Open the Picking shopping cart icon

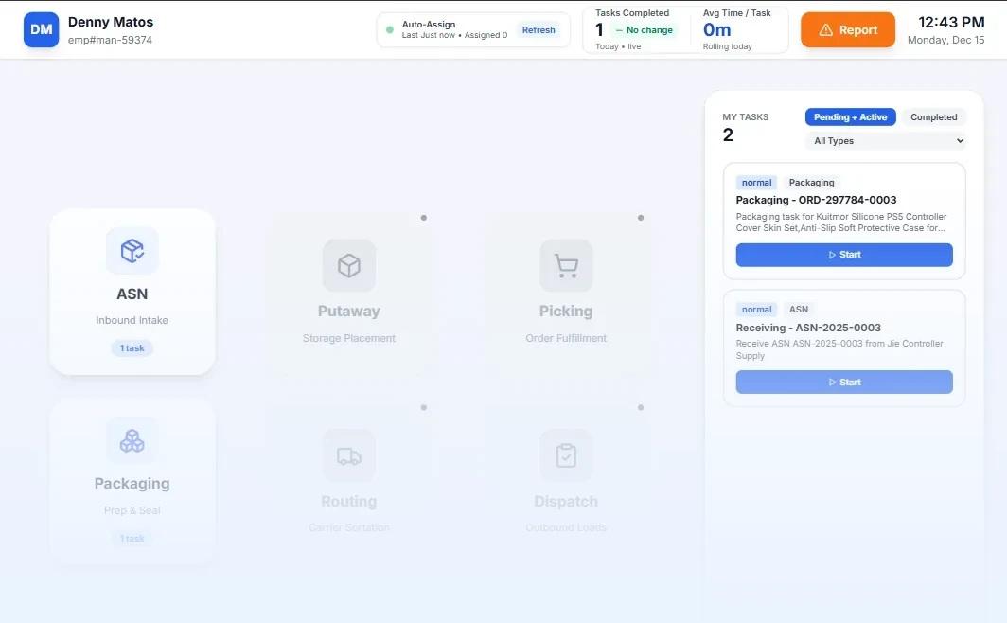click(x=565, y=265)
